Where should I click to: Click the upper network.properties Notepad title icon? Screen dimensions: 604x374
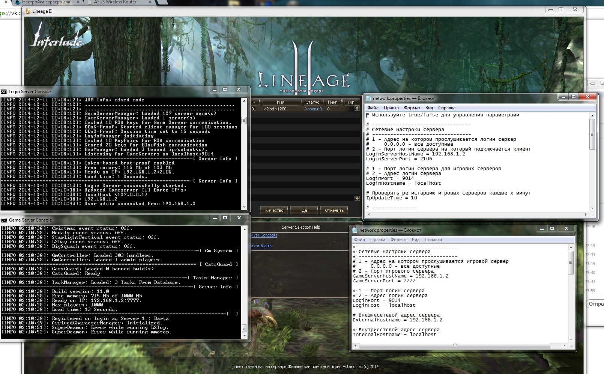pos(368,98)
